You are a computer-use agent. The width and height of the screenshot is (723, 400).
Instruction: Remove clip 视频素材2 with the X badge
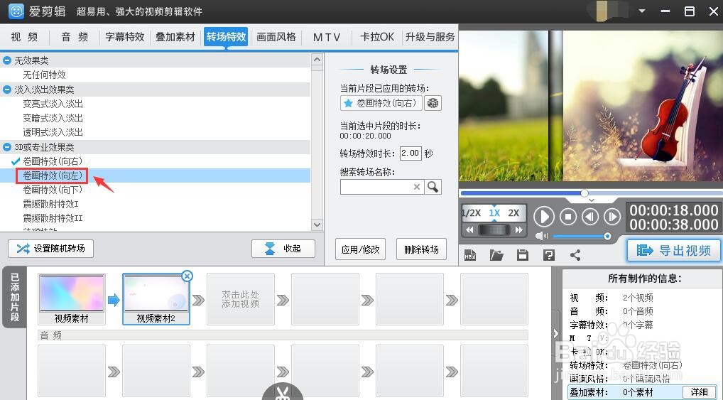(x=187, y=276)
